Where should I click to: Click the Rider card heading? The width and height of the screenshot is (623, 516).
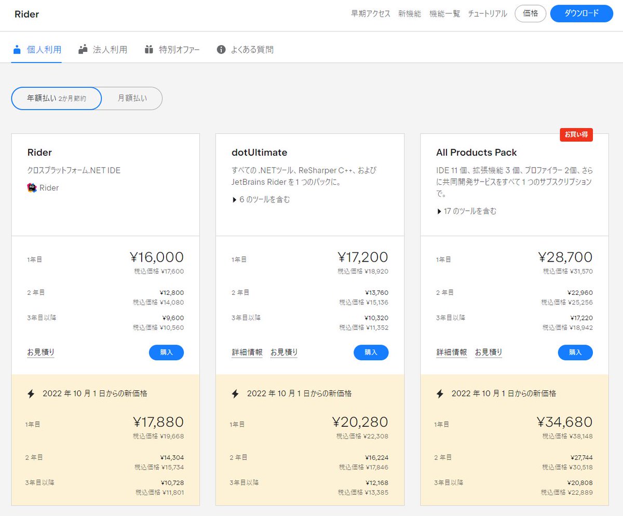coord(39,153)
